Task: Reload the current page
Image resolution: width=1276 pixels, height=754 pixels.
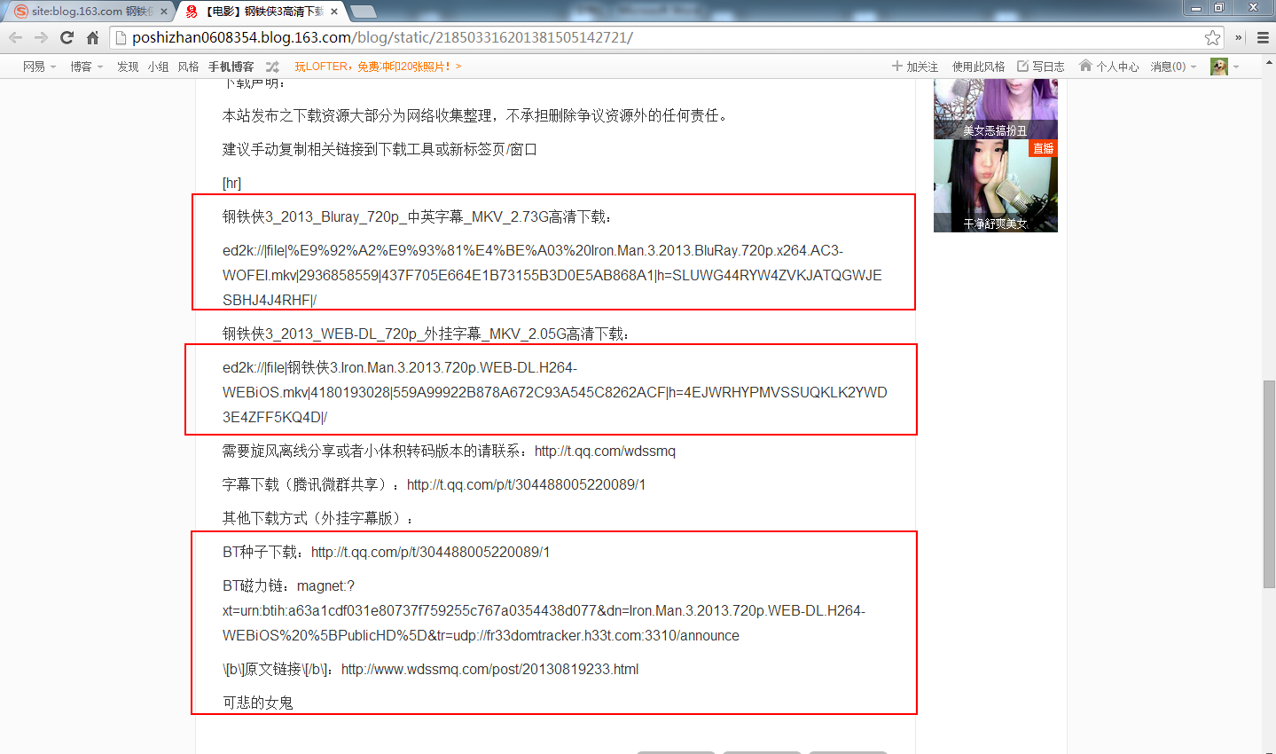Action: click(x=67, y=37)
